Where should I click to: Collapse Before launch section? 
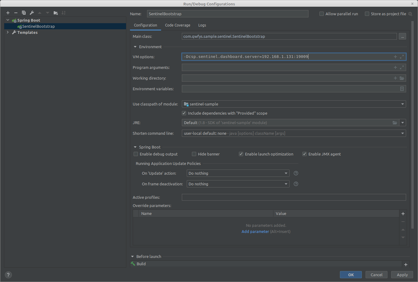pyautogui.click(x=132, y=256)
